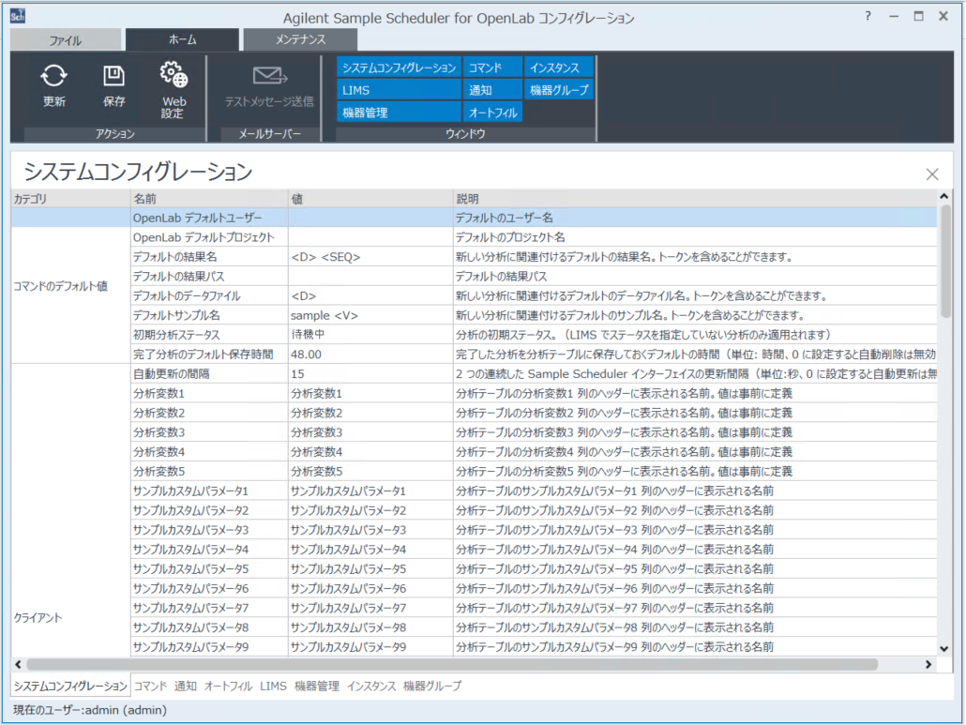Select the 分析変数1 name cell
Screen dimensions: 966x725
tap(209, 394)
